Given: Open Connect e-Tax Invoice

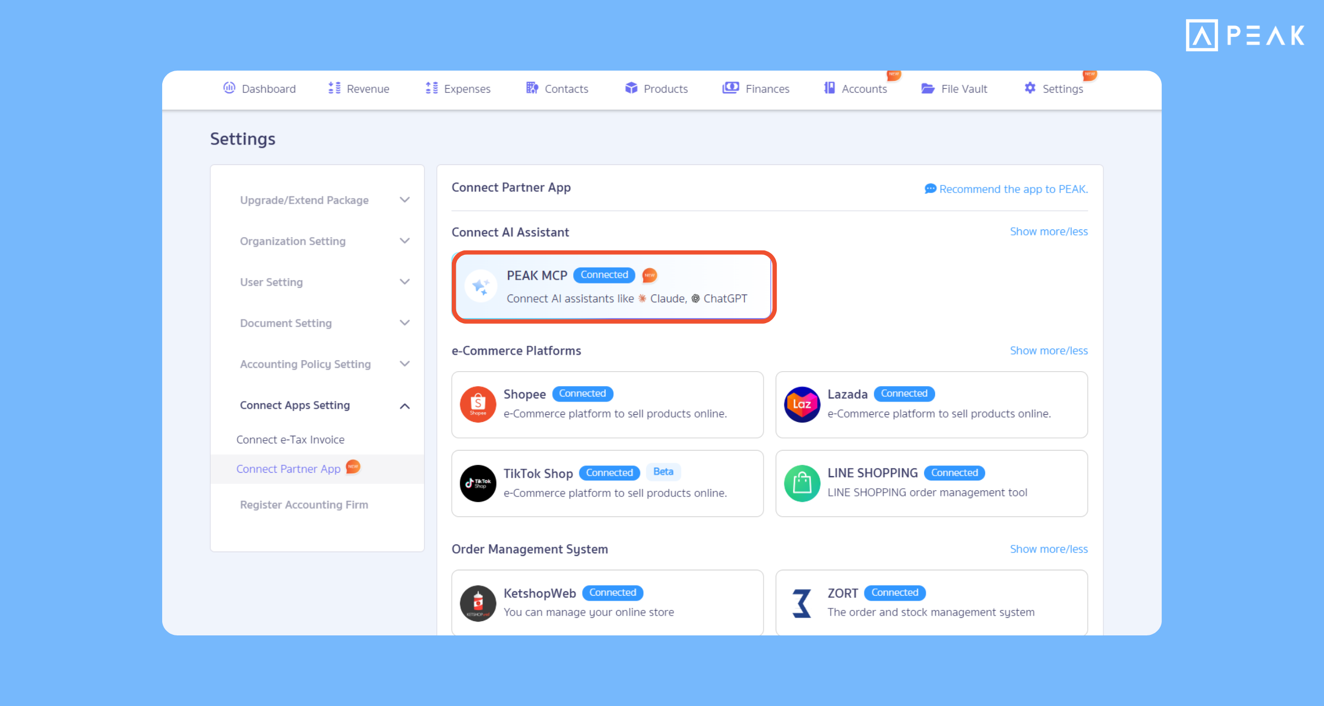Looking at the screenshot, I should pos(290,440).
